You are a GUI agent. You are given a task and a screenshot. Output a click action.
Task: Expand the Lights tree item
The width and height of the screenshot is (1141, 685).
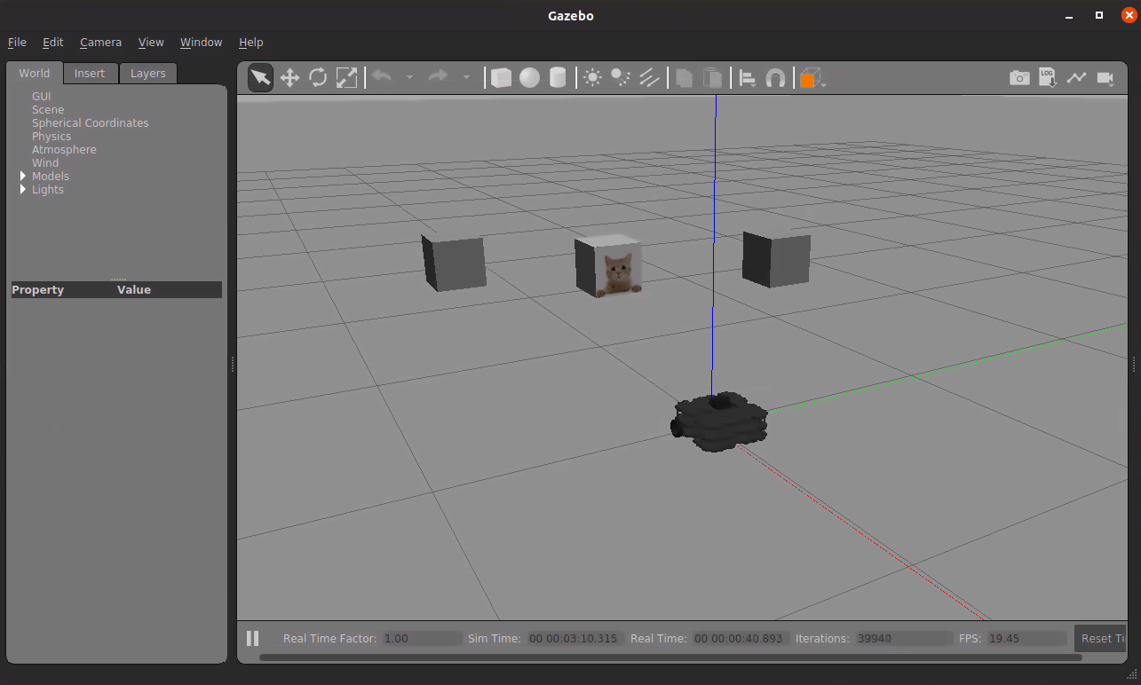22,189
